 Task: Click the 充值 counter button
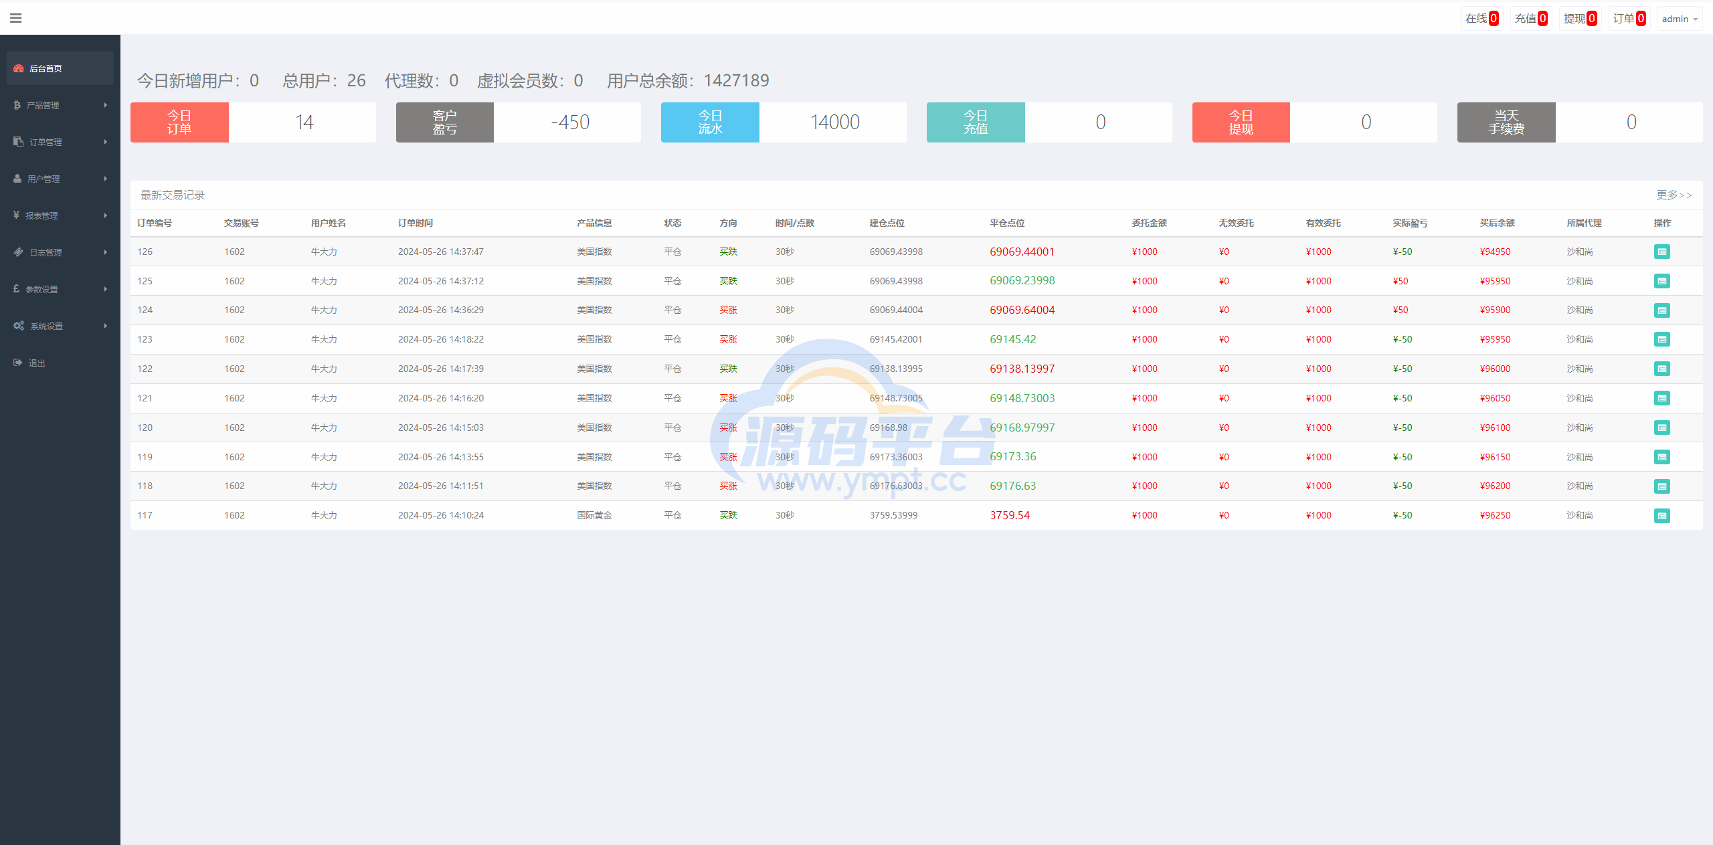(1531, 19)
